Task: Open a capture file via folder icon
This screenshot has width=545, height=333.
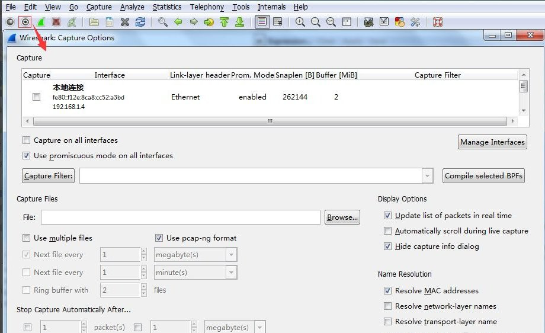Action: pyautogui.click(x=94, y=22)
